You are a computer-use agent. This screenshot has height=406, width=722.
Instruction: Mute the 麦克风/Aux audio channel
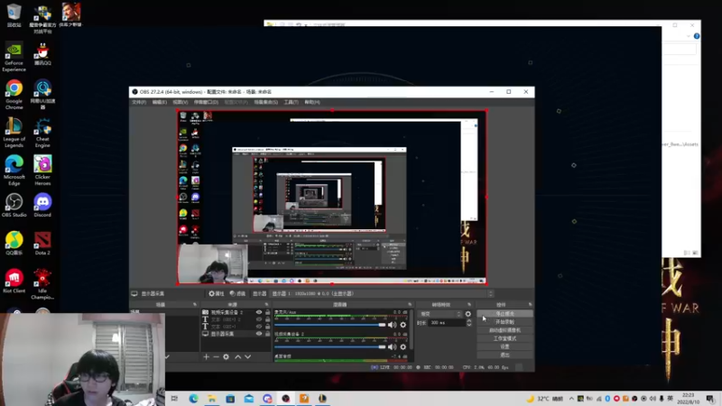coord(392,325)
